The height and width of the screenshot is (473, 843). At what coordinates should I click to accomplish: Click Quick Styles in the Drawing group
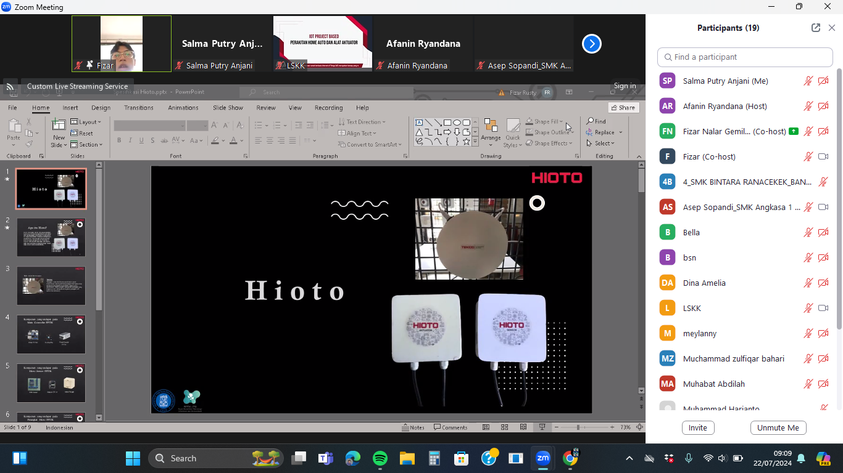(x=513, y=133)
